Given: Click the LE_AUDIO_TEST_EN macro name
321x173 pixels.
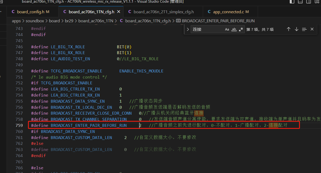Looking at the screenshot, I should 70,59.
